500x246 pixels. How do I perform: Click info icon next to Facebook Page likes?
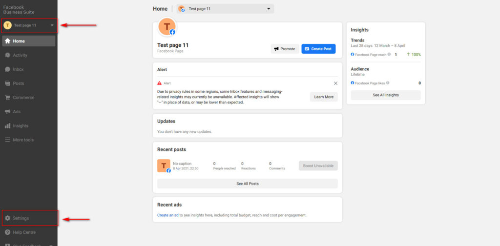(388, 83)
